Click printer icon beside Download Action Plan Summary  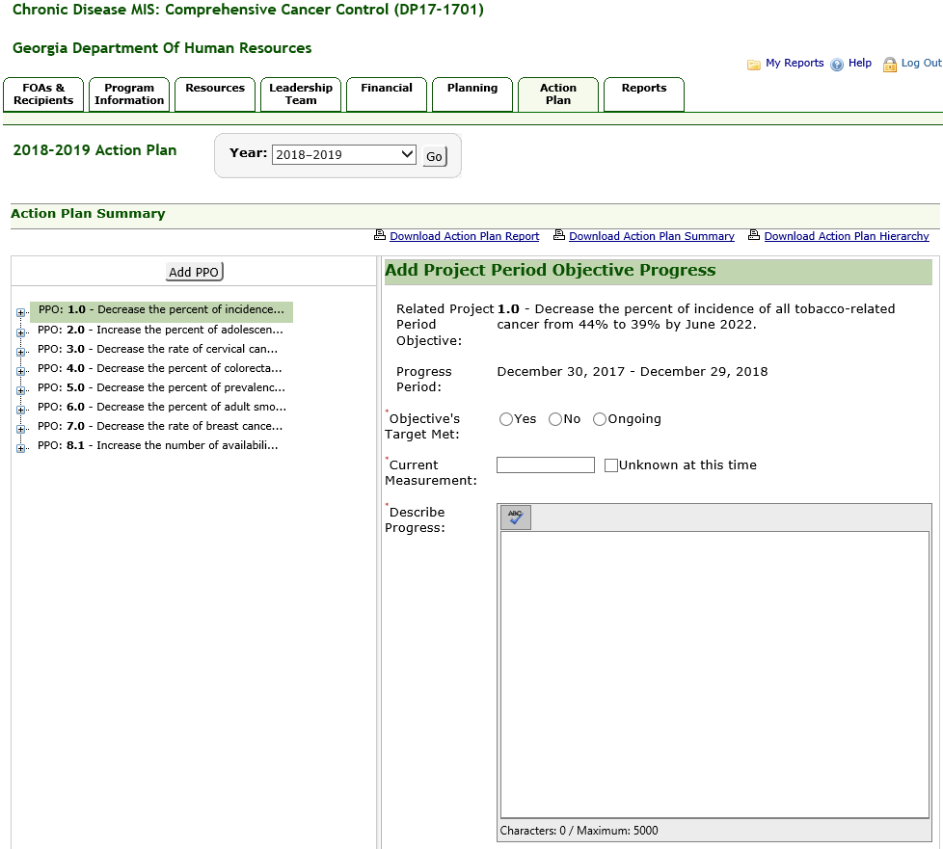[559, 236]
